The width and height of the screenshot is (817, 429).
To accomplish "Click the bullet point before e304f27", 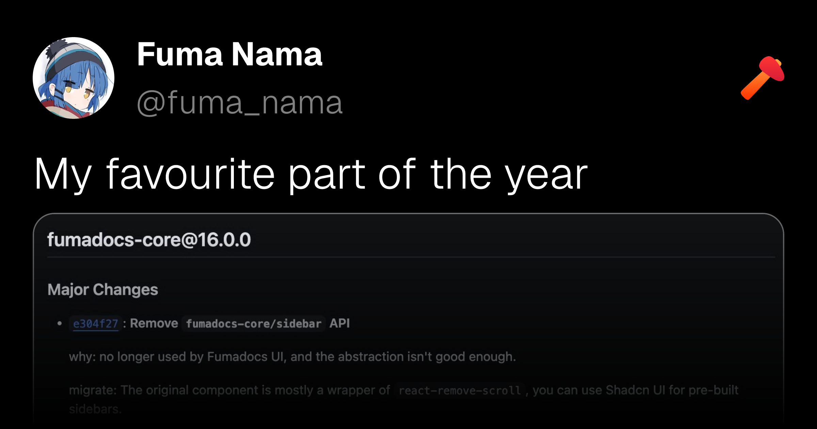I will [60, 323].
